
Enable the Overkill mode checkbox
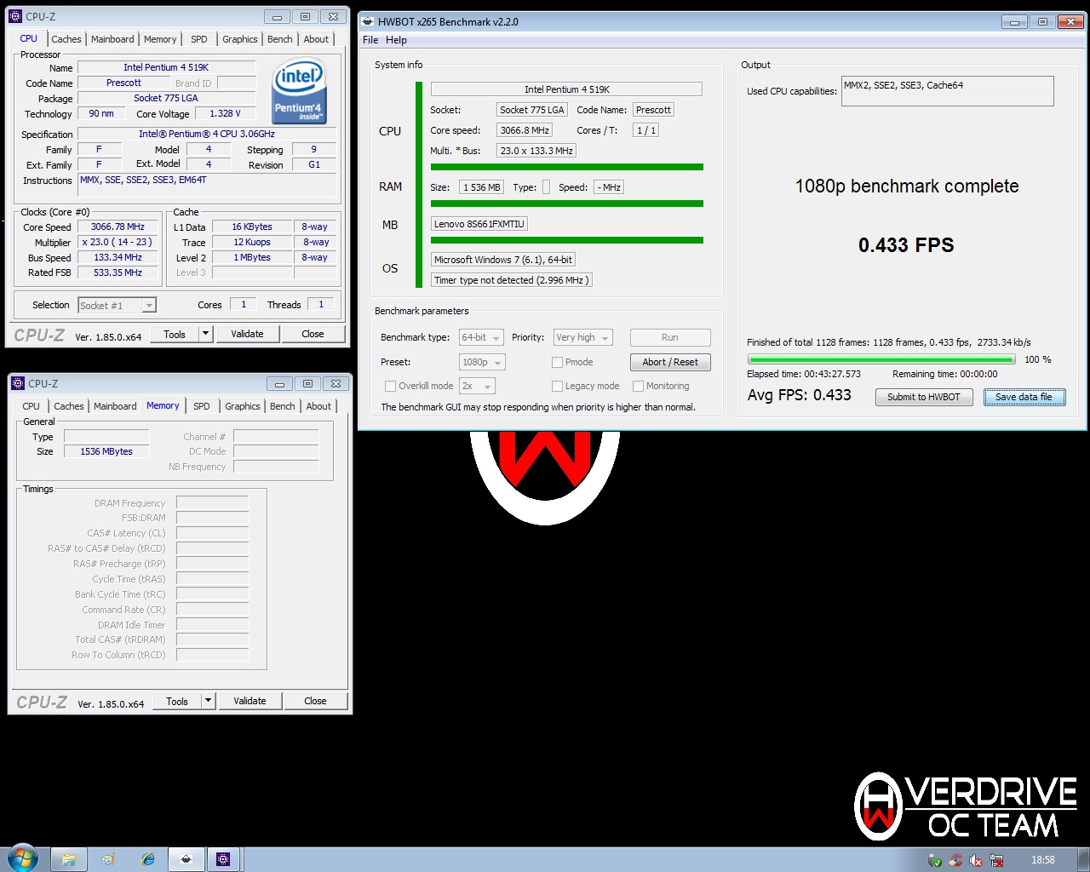[390, 386]
